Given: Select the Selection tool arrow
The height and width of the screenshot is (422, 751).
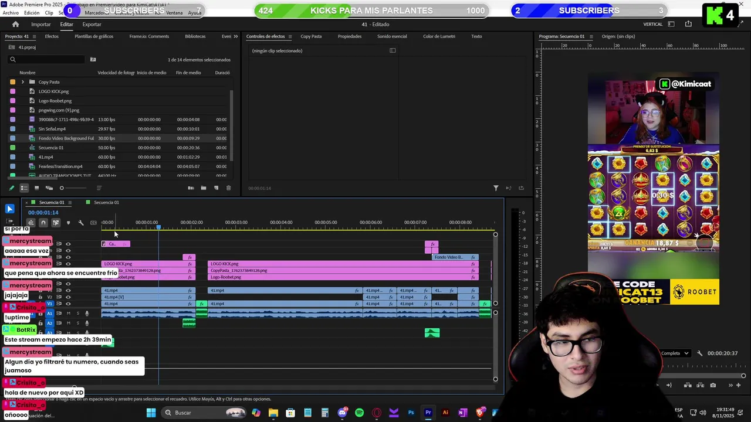Looking at the screenshot, I should pyautogui.click(x=10, y=209).
